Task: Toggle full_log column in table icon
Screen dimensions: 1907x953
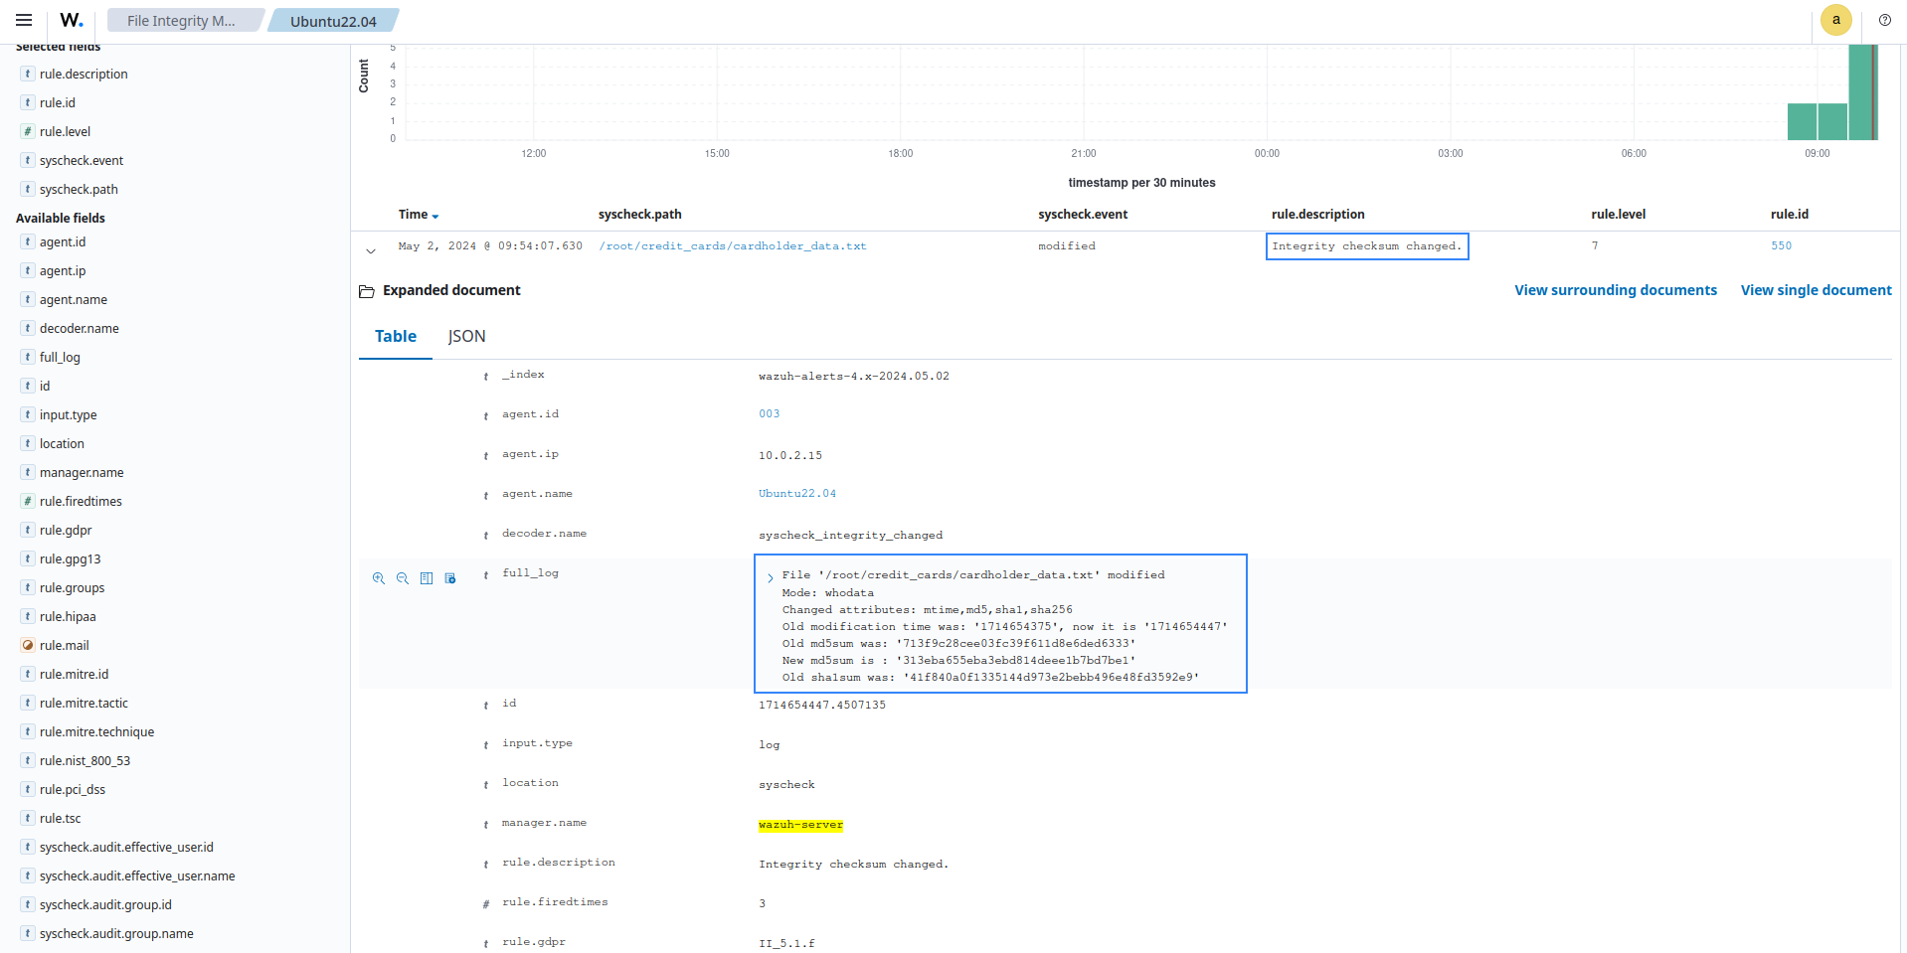Action: pos(427,578)
